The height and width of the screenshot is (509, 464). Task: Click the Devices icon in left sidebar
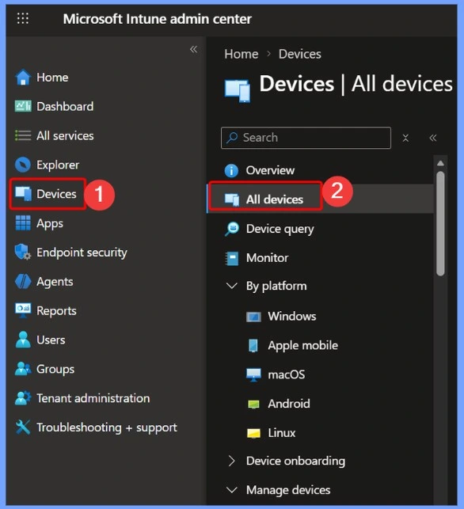click(24, 194)
